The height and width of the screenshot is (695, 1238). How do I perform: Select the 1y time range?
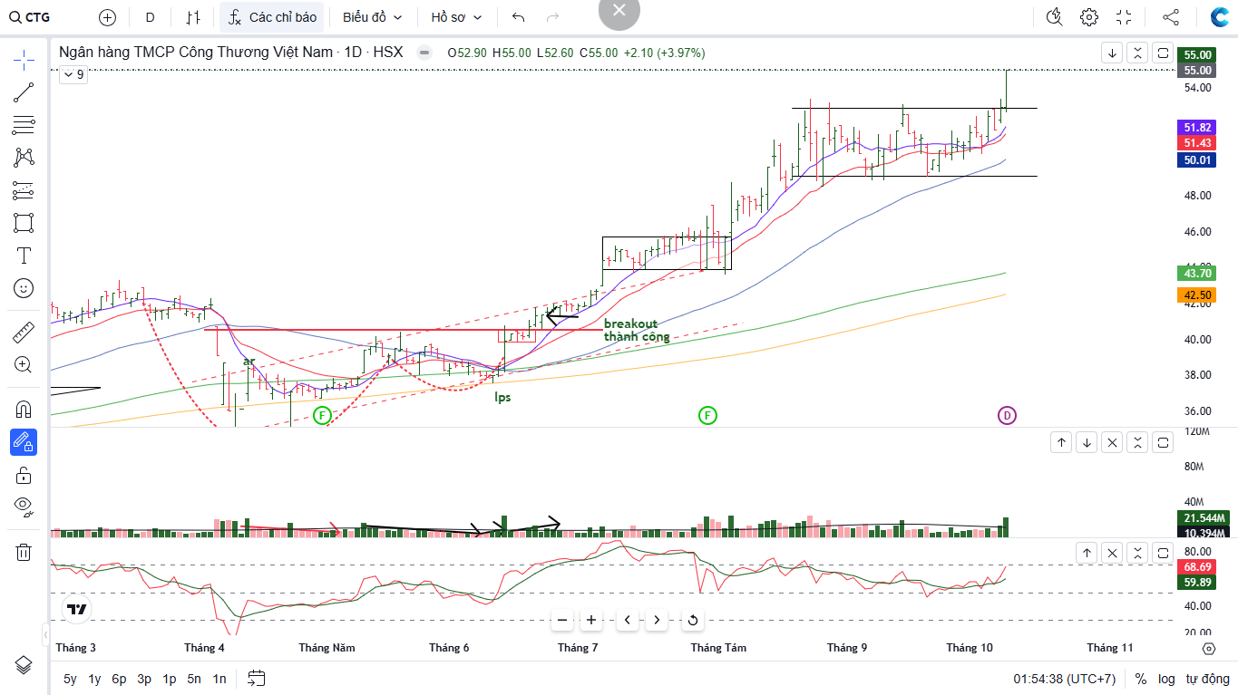[x=94, y=679]
